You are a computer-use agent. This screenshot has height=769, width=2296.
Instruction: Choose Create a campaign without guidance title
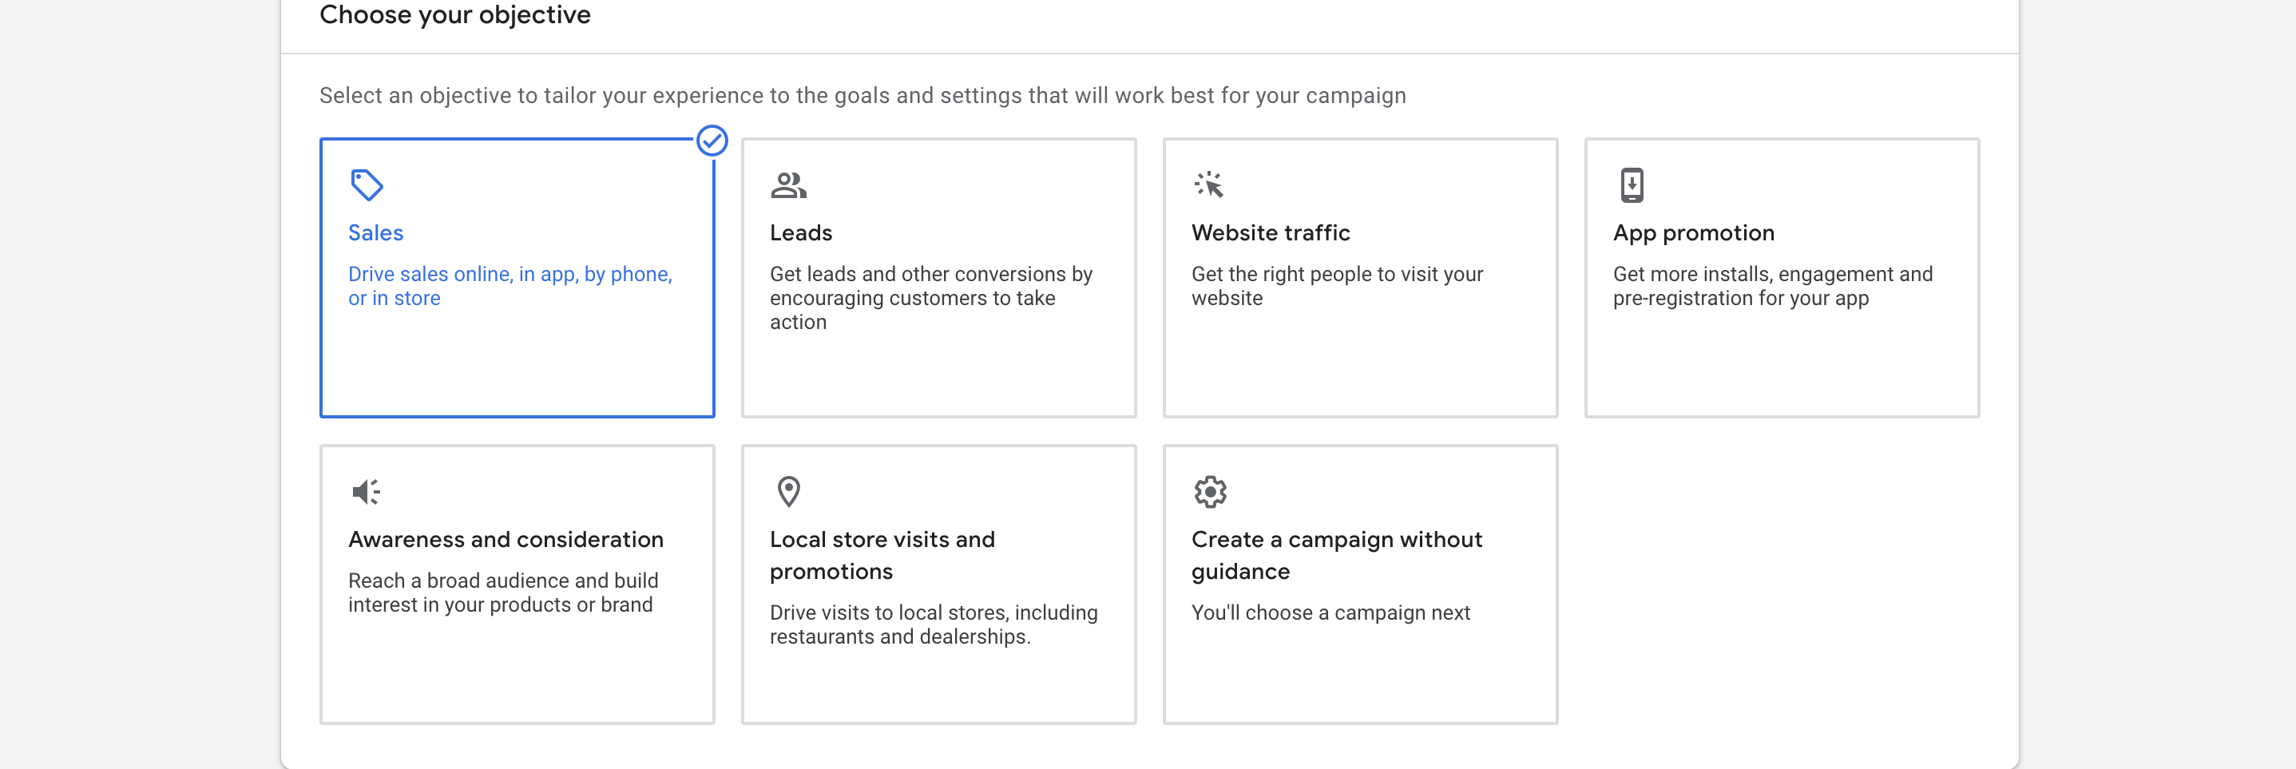coord(1336,555)
